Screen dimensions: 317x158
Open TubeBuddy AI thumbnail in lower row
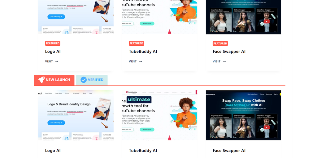point(160,115)
